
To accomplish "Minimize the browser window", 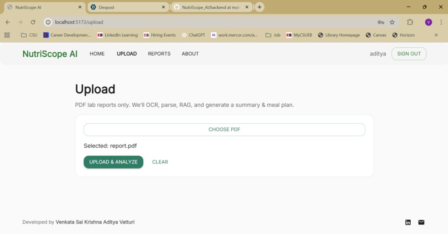I will point(409,7).
